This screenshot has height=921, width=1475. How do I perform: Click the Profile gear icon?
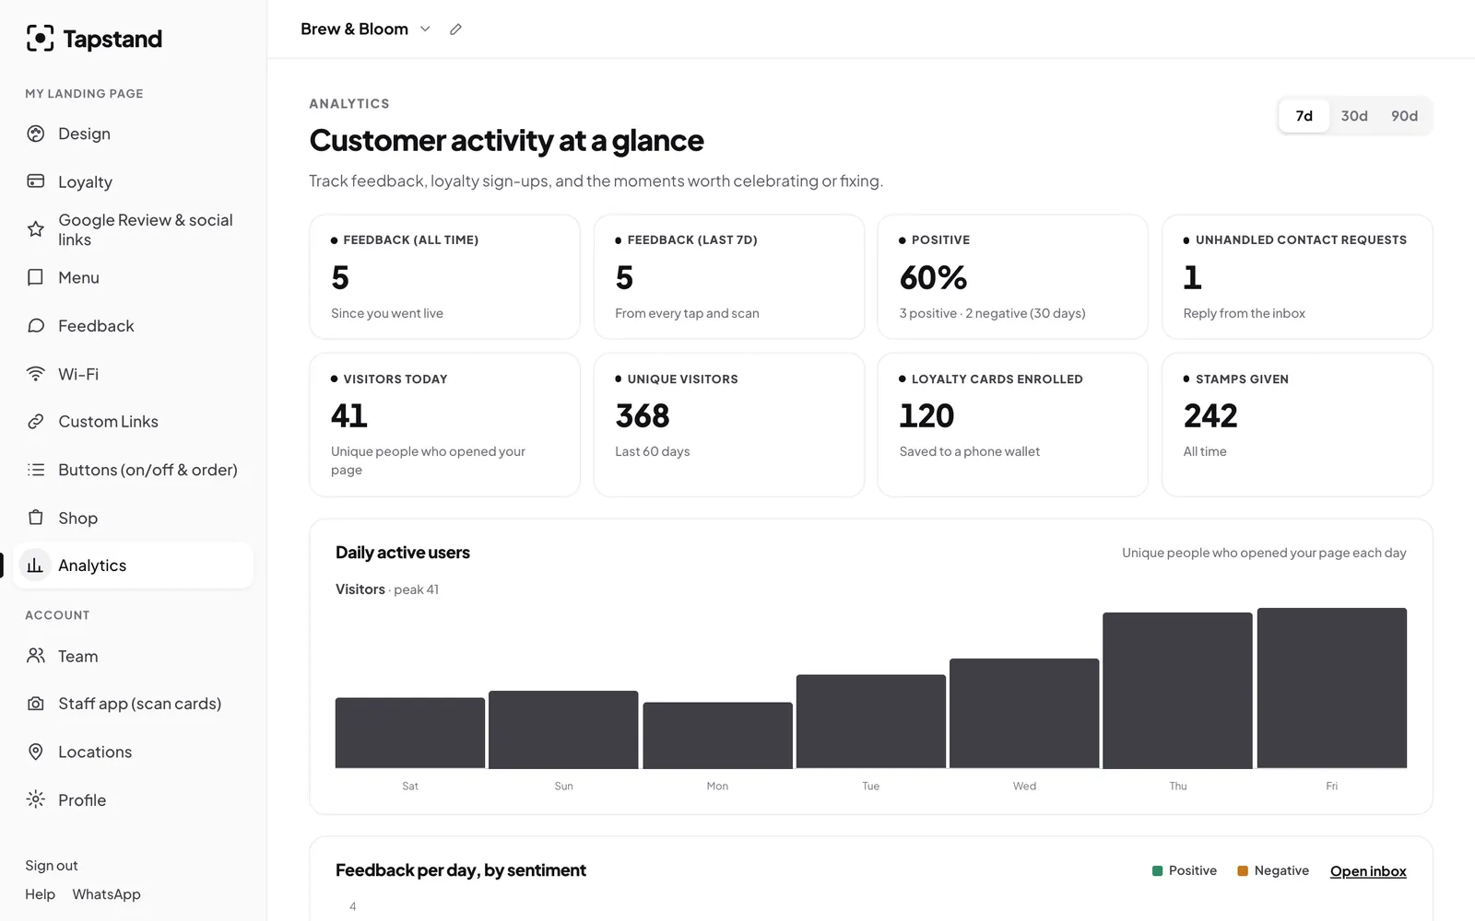tap(36, 799)
